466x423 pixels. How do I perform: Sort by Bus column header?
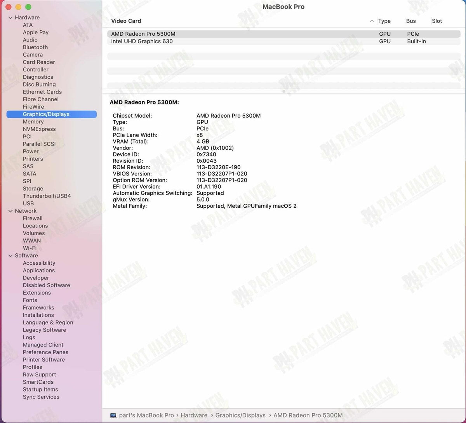coord(411,21)
